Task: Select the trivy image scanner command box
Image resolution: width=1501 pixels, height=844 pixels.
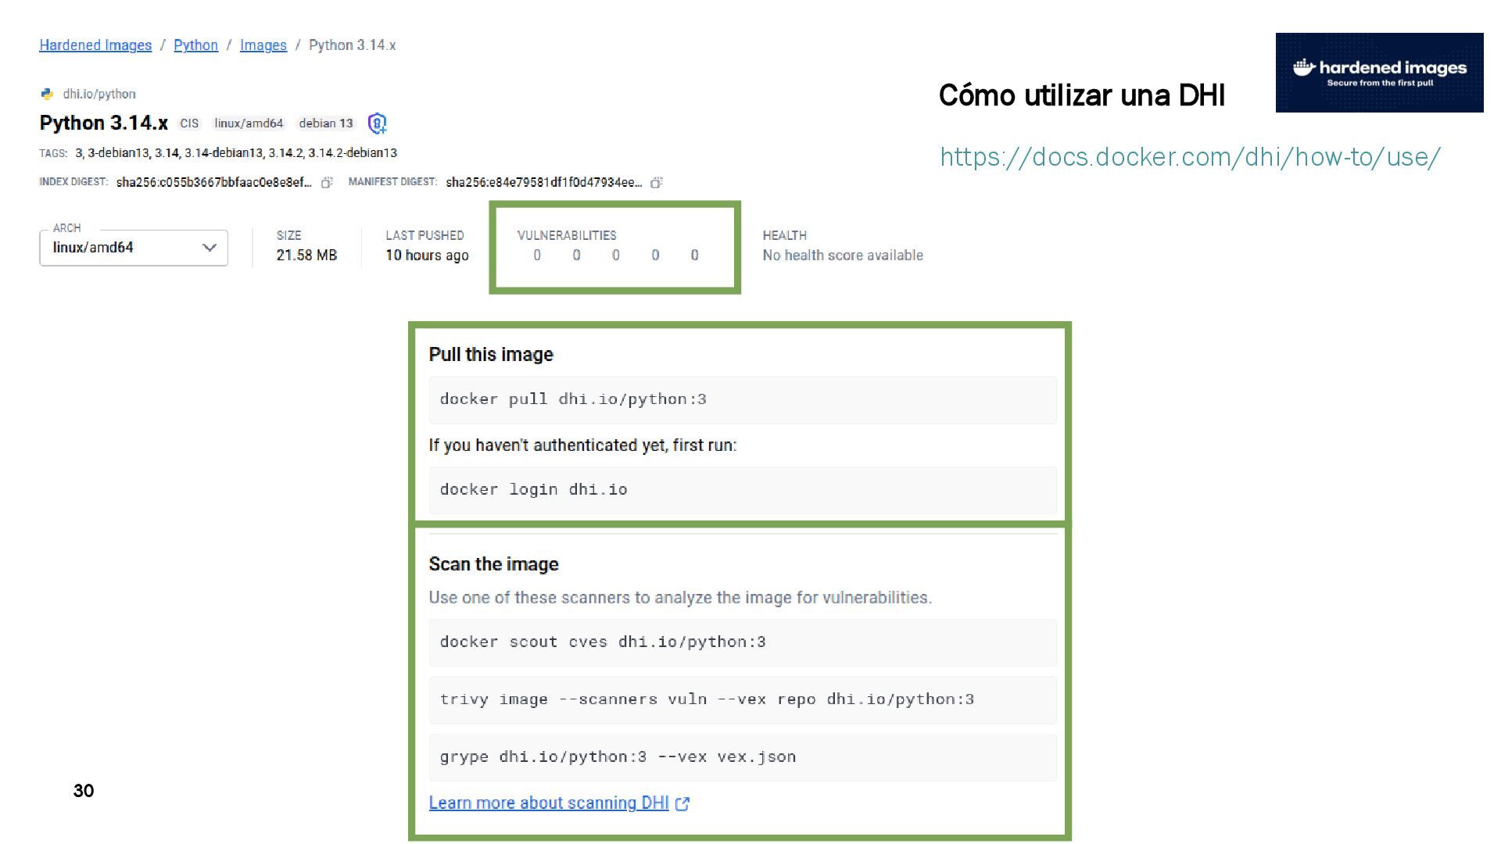Action: [743, 699]
